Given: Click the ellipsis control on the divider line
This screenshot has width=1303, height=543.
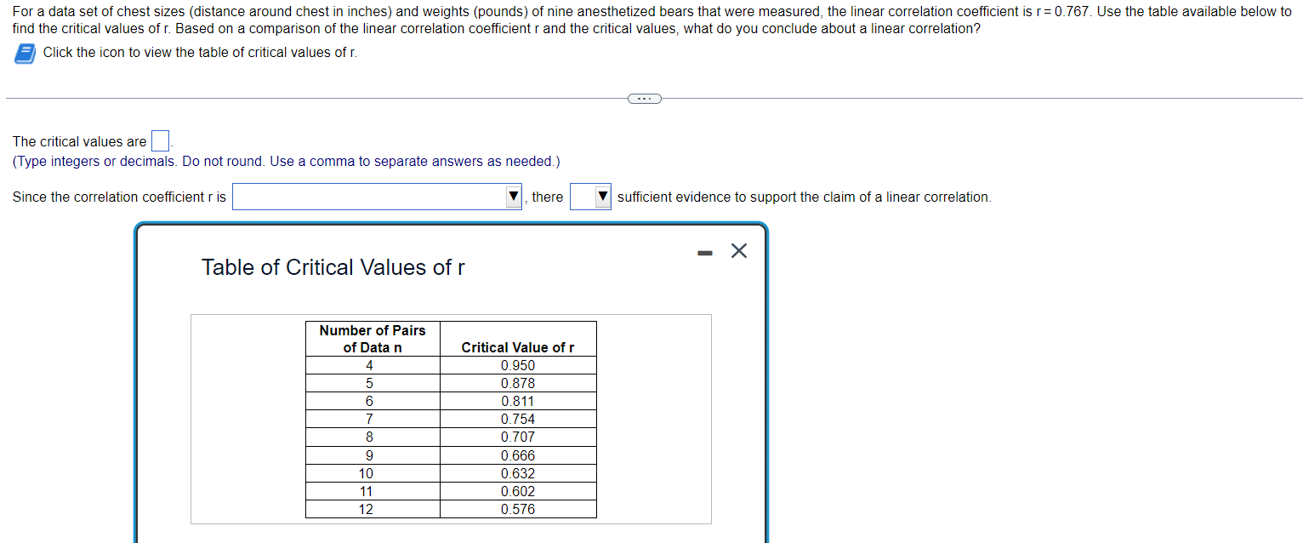Looking at the screenshot, I should click(645, 98).
